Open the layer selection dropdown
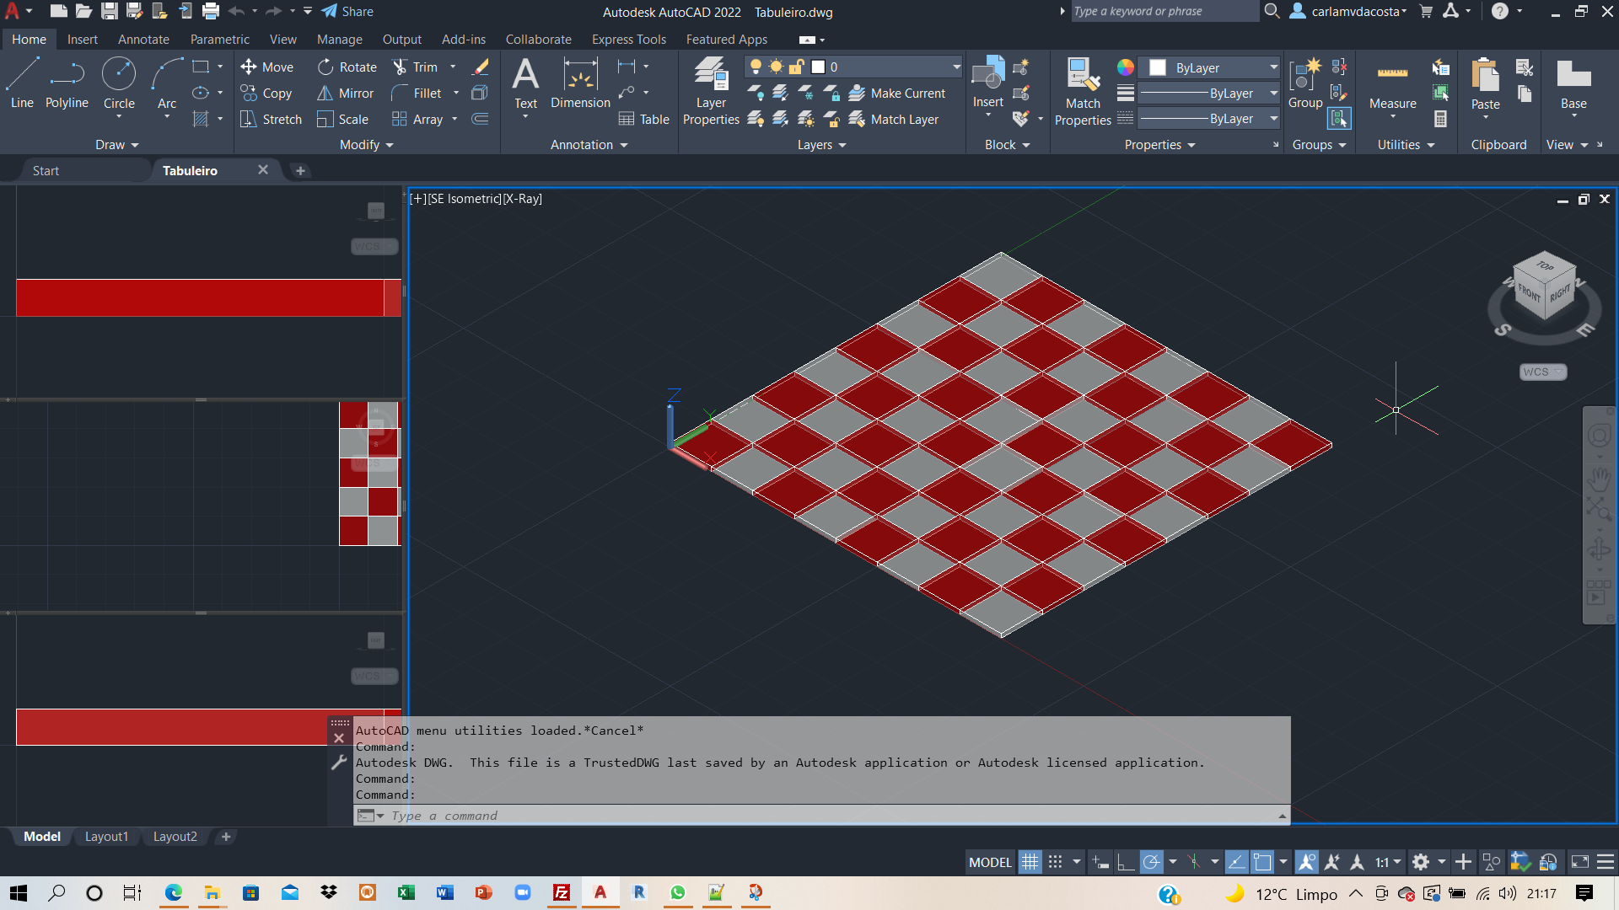Image resolution: width=1619 pixels, height=910 pixels. click(x=854, y=67)
